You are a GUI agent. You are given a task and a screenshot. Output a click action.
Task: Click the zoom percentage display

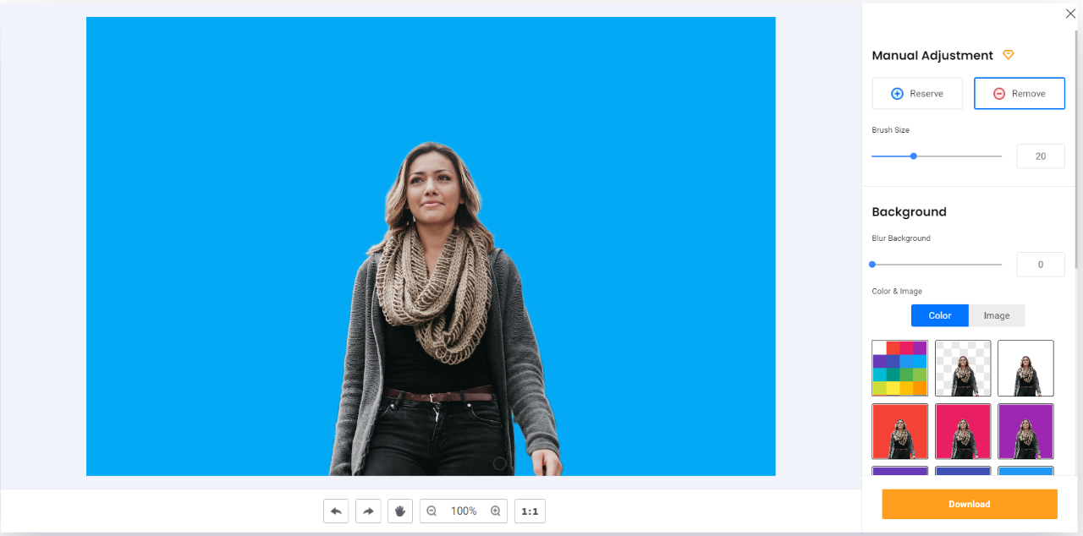(x=464, y=511)
